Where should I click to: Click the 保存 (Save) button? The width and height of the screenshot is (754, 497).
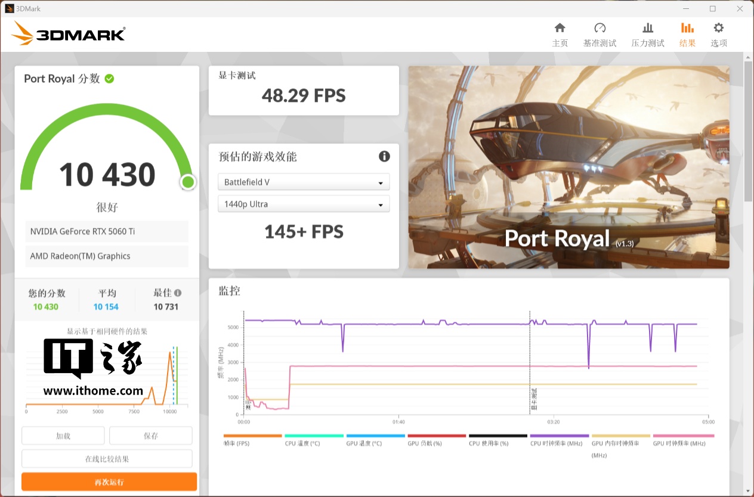(151, 436)
